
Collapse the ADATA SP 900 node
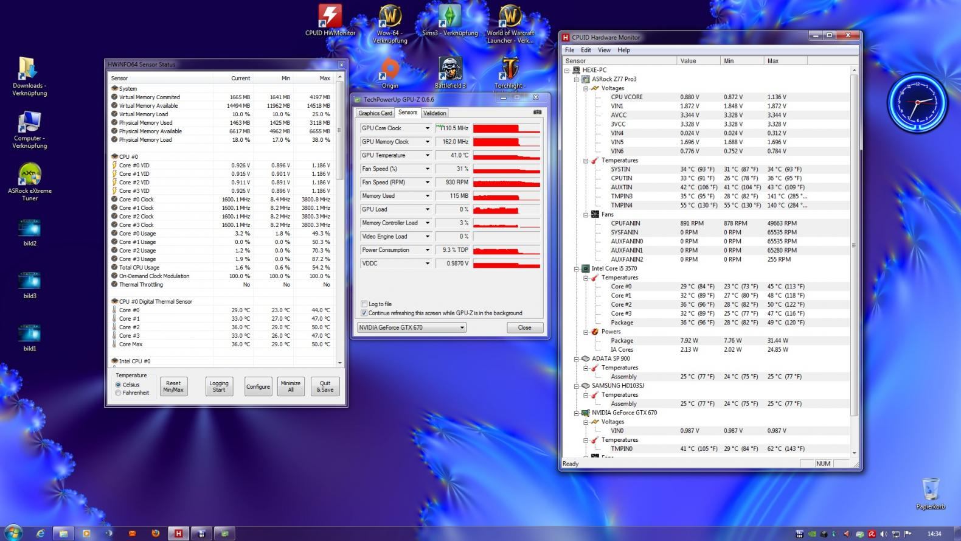576,358
